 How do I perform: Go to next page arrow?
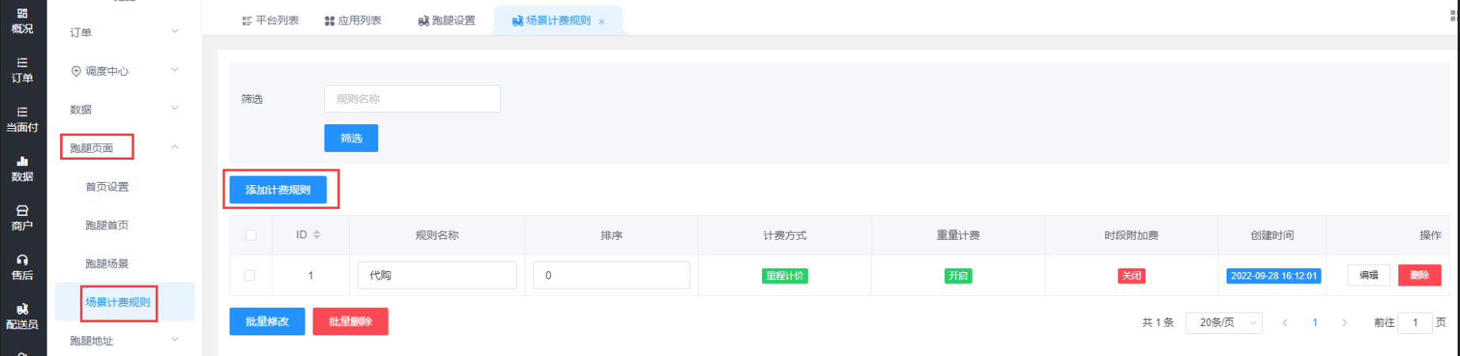(x=1344, y=323)
